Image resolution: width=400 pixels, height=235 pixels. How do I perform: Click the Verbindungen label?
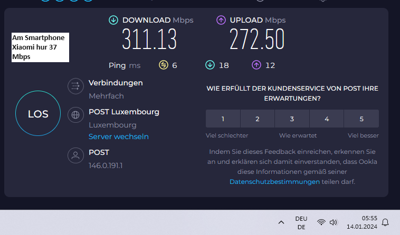click(x=116, y=83)
